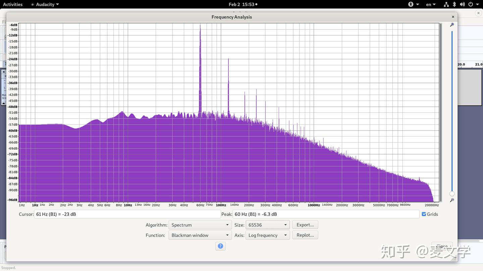Open the Function dropdown showing Blackman window
The image size is (483, 271).
pos(200,235)
